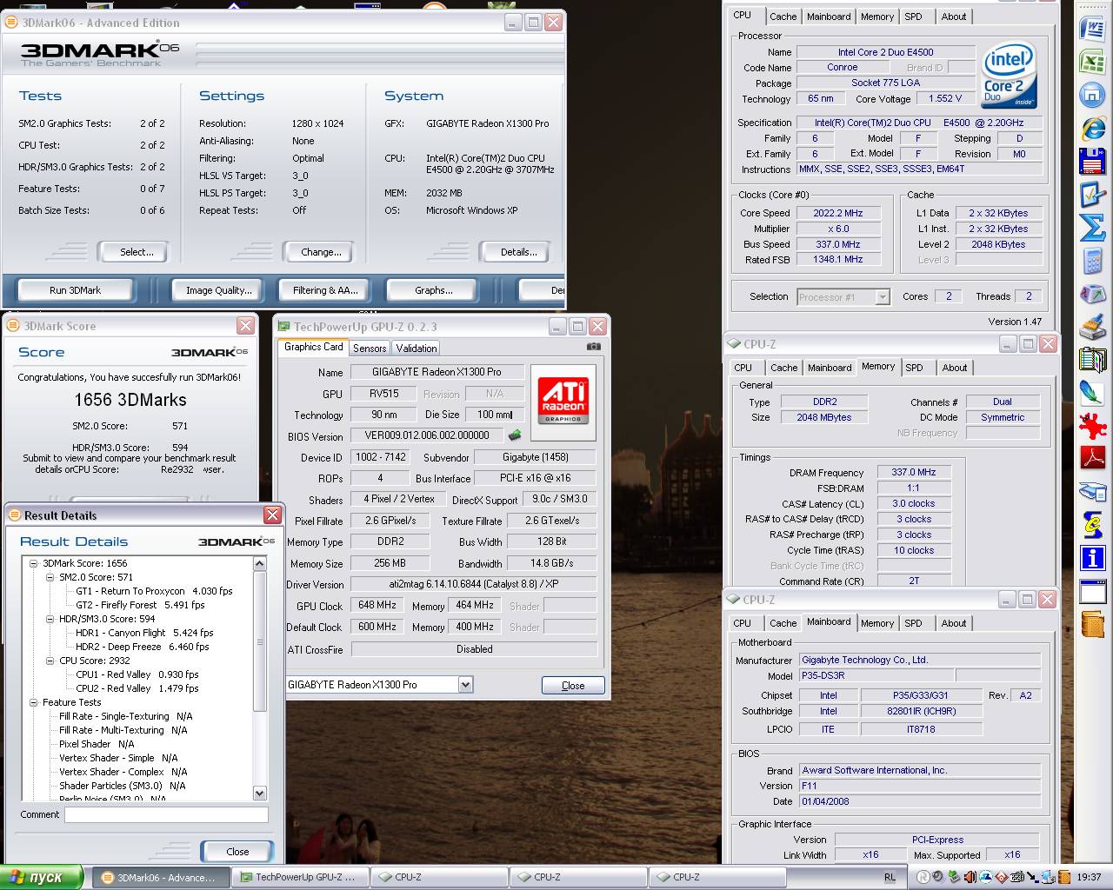The image size is (1113, 890).
Task: Close GPU-Z with the Close button
Action: pyautogui.click(x=573, y=686)
